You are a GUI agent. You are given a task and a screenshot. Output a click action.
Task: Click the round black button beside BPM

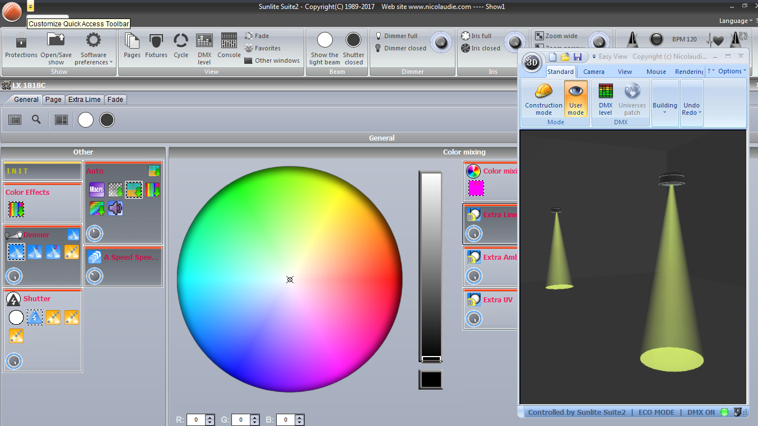pyautogui.click(x=656, y=40)
